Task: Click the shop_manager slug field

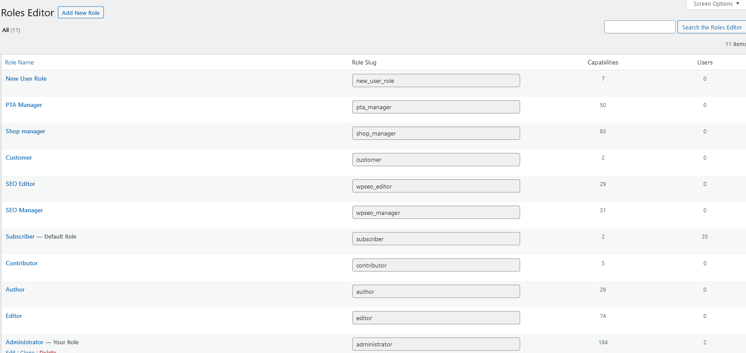Action: pos(436,133)
